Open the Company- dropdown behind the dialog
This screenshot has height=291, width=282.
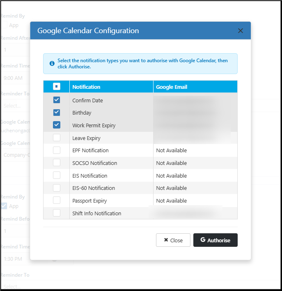click(16, 155)
